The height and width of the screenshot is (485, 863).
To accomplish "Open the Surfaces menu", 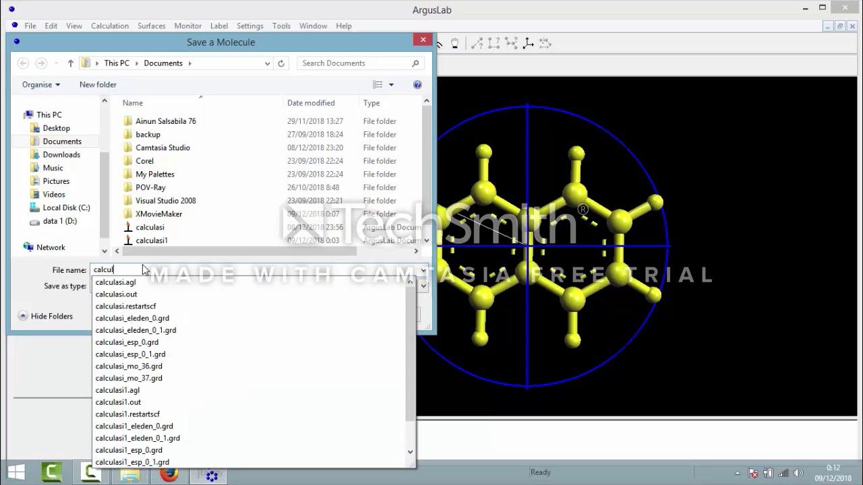I will (151, 26).
